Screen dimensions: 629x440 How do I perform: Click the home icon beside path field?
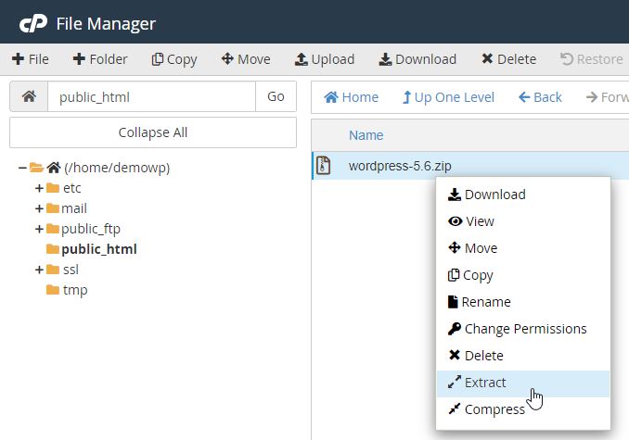pos(29,96)
